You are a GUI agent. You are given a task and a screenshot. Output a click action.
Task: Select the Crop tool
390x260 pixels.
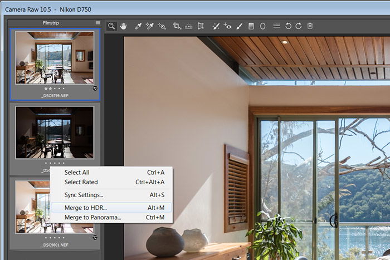[177, 26]
